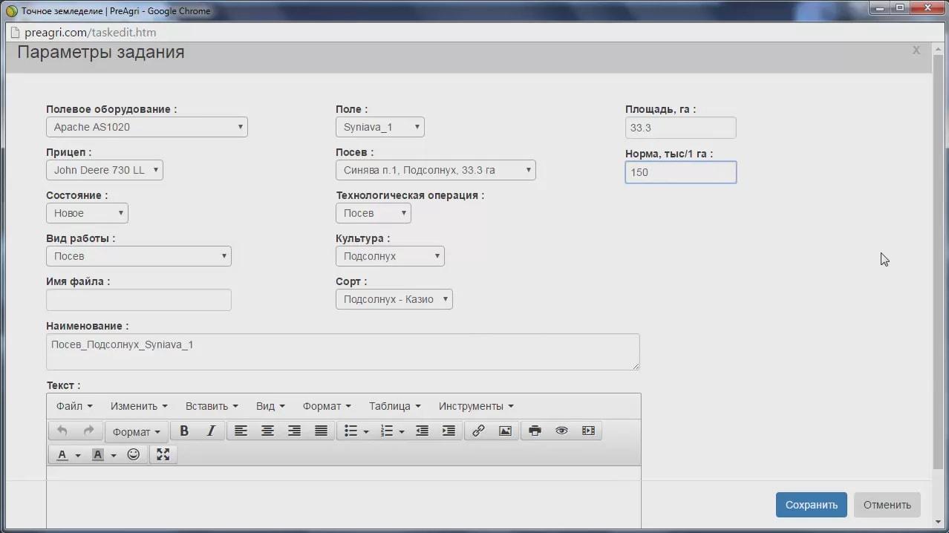Insert a bulleted list
Viewport: 949px width, 533px height.
click(x=350, y=431)
